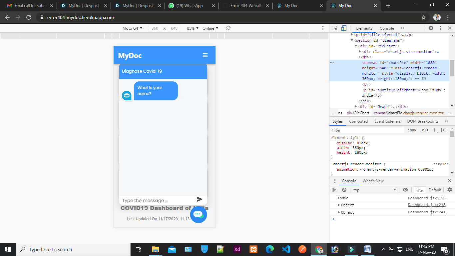Open Adobe XD from the taskbar
The height and width of the screenshot is (256, 455).
pos(237,249)
